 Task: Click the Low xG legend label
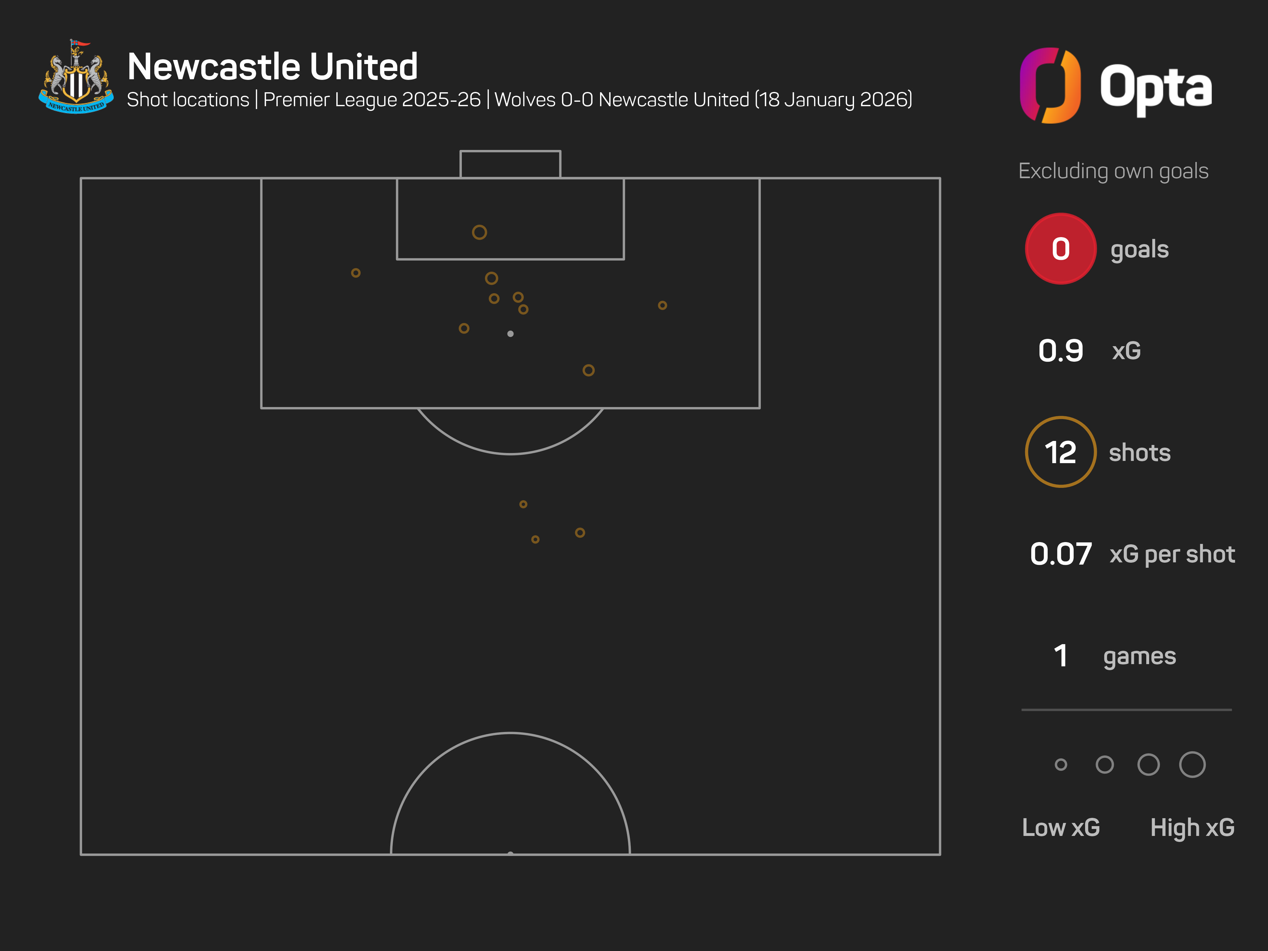[x=1060, y=828]
